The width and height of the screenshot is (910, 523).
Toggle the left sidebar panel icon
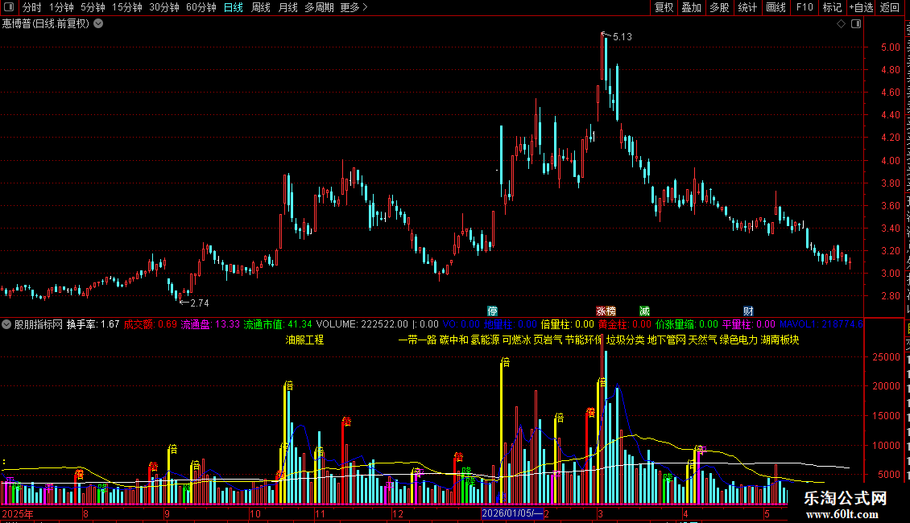click(x=9, y=7)
